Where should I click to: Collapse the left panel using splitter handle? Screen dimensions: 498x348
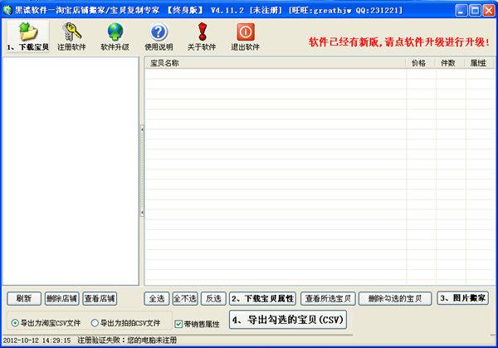coord(141,129)
